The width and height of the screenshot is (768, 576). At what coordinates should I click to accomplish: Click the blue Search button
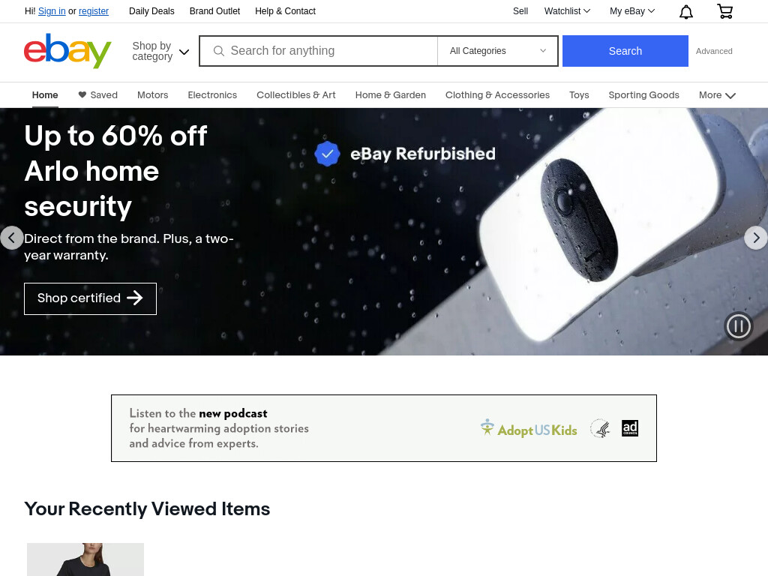tap(625, 51)
